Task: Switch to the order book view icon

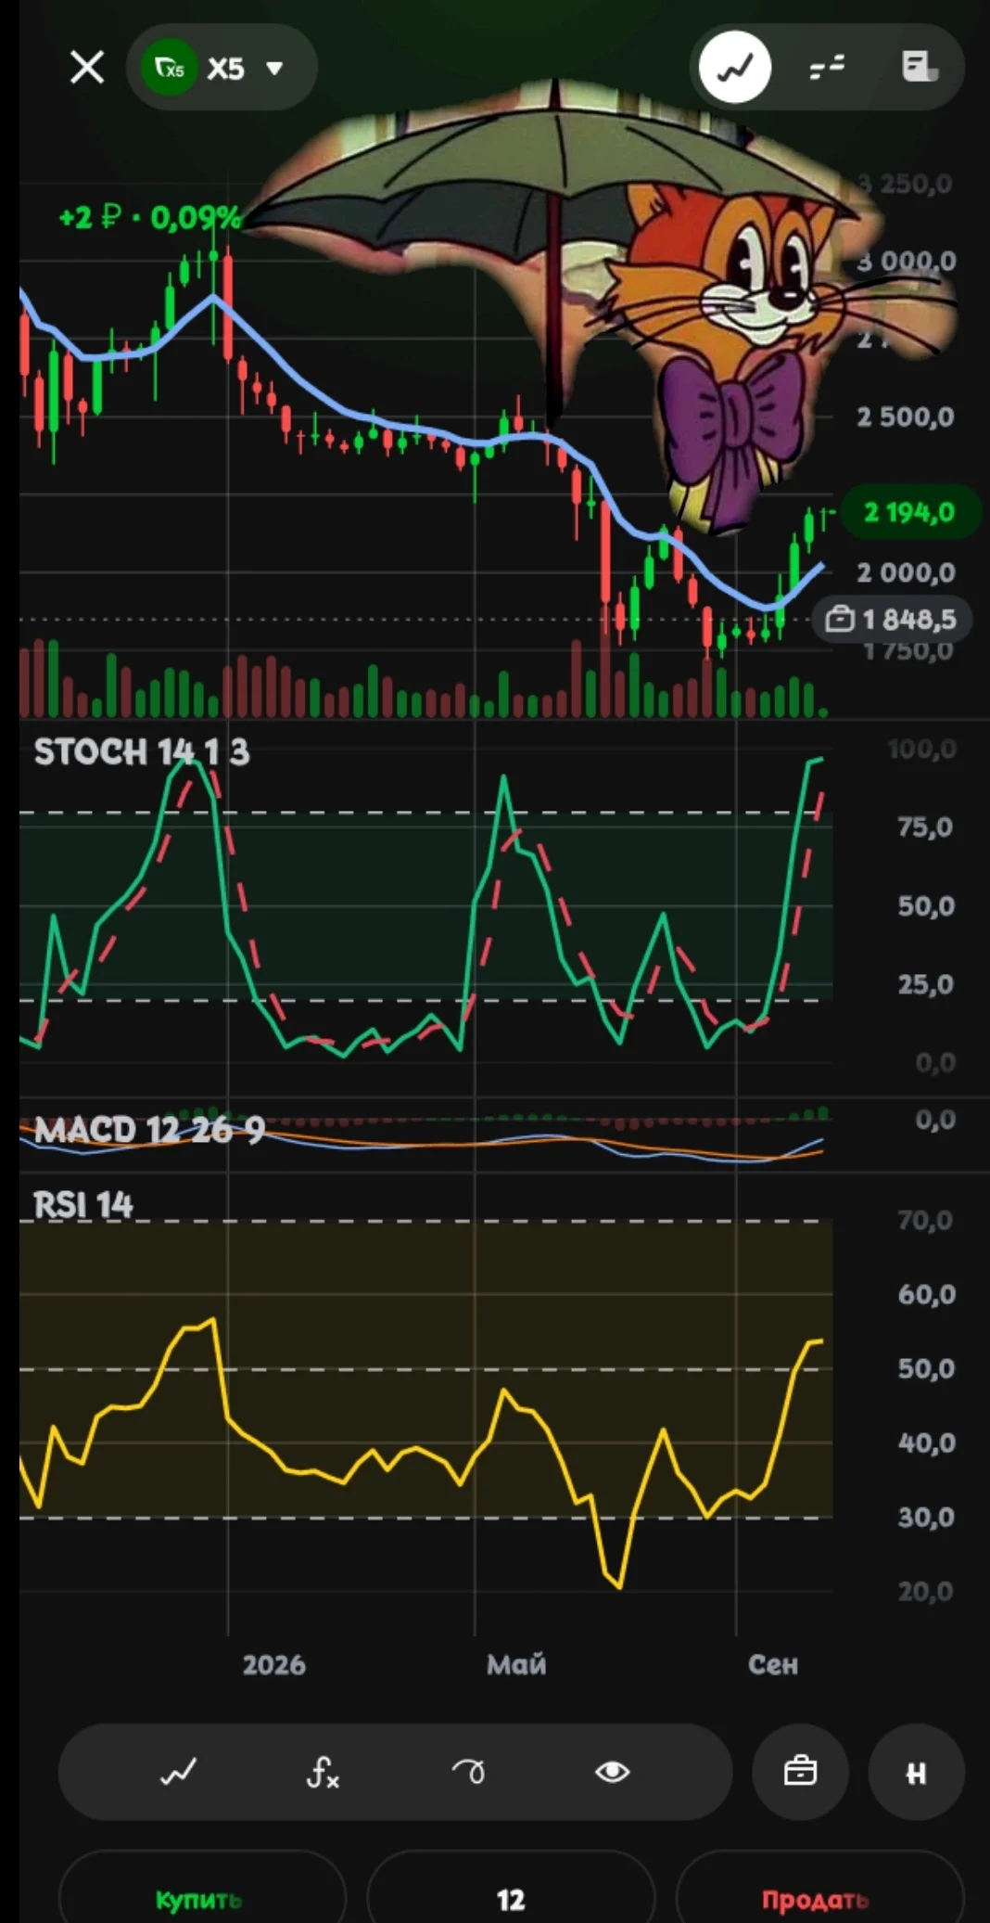Action: (827, 68)
